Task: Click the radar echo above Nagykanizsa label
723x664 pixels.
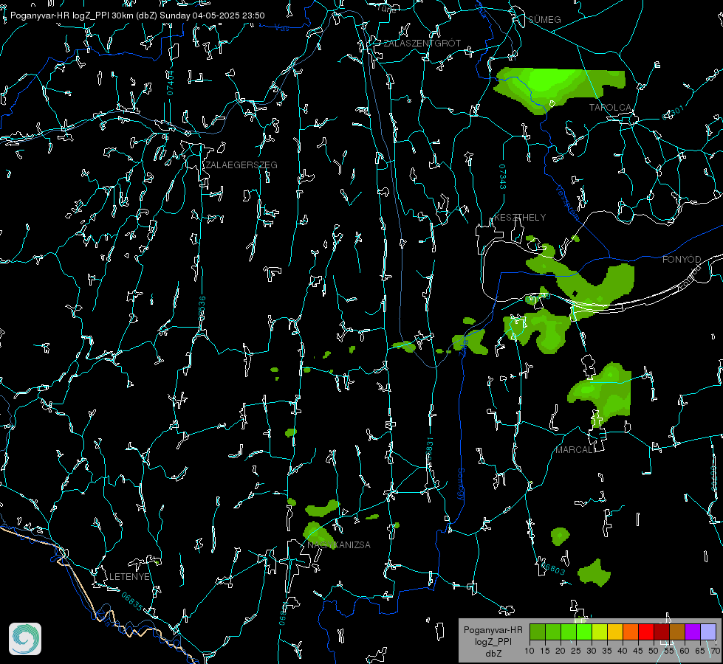Action: click(x=319, y=534)
